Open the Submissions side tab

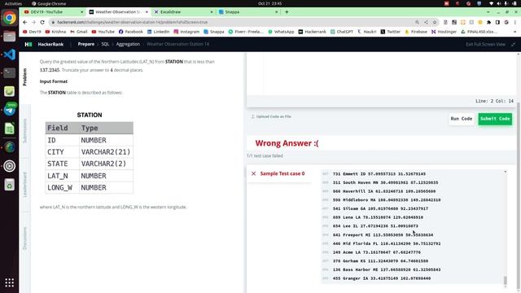tap(24, 131)
